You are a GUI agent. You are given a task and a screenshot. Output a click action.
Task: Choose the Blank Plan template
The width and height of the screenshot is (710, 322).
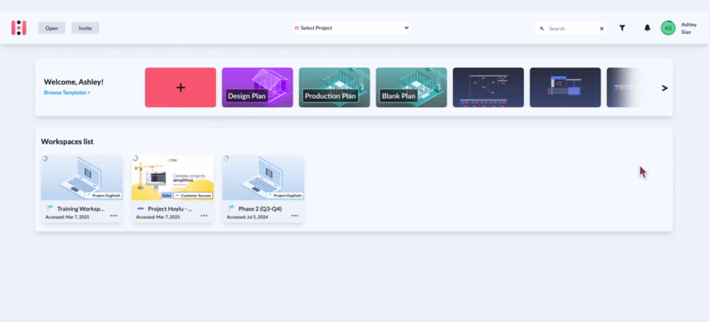tap(411, 87)
